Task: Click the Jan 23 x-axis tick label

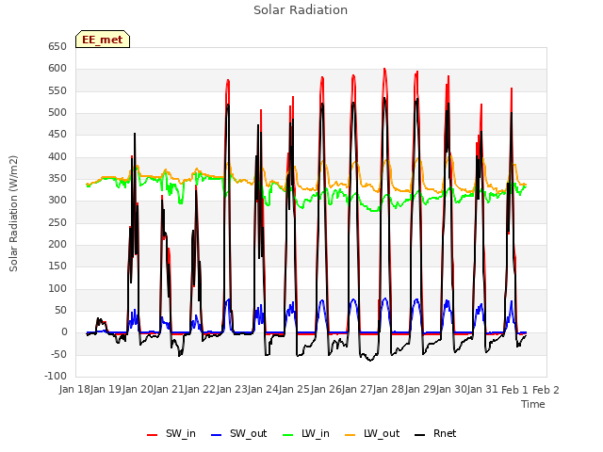Action: point(232,390)
